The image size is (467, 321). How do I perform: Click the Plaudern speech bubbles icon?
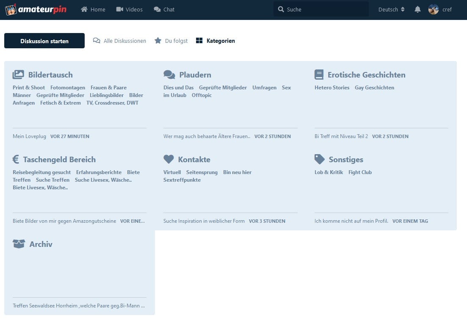[x=169, y=75]
